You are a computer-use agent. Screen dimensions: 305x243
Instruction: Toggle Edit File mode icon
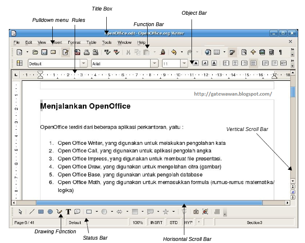point(65,52)
